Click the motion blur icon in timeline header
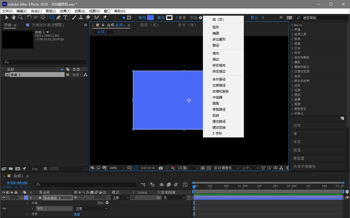 (x=176, y=185)
